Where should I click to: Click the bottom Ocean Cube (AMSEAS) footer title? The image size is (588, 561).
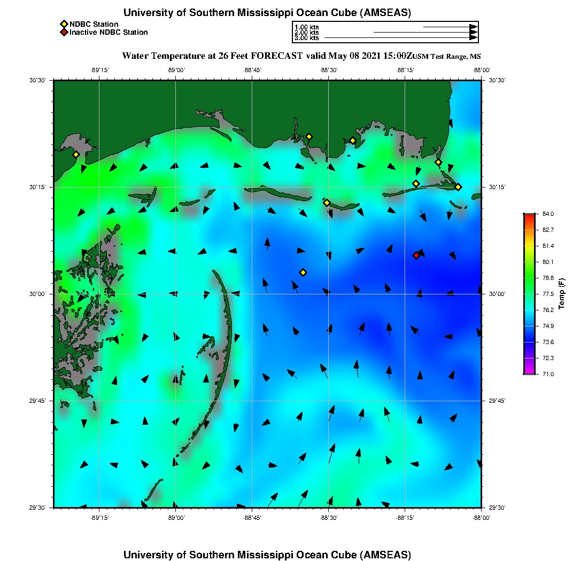click(x=267, y=555)
